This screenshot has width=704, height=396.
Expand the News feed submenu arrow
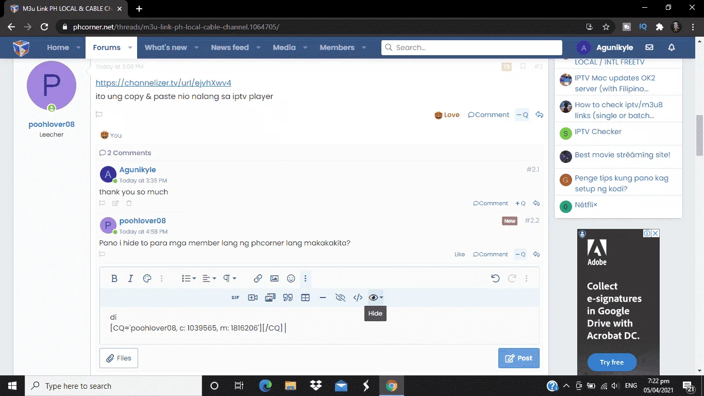click(x=258, y=47)
